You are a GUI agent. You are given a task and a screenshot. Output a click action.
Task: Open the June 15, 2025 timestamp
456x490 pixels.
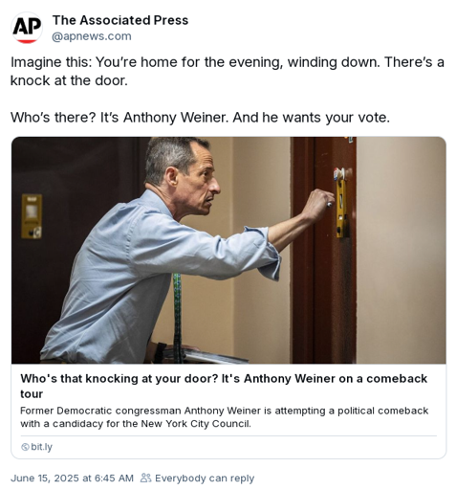coord(72,479)
